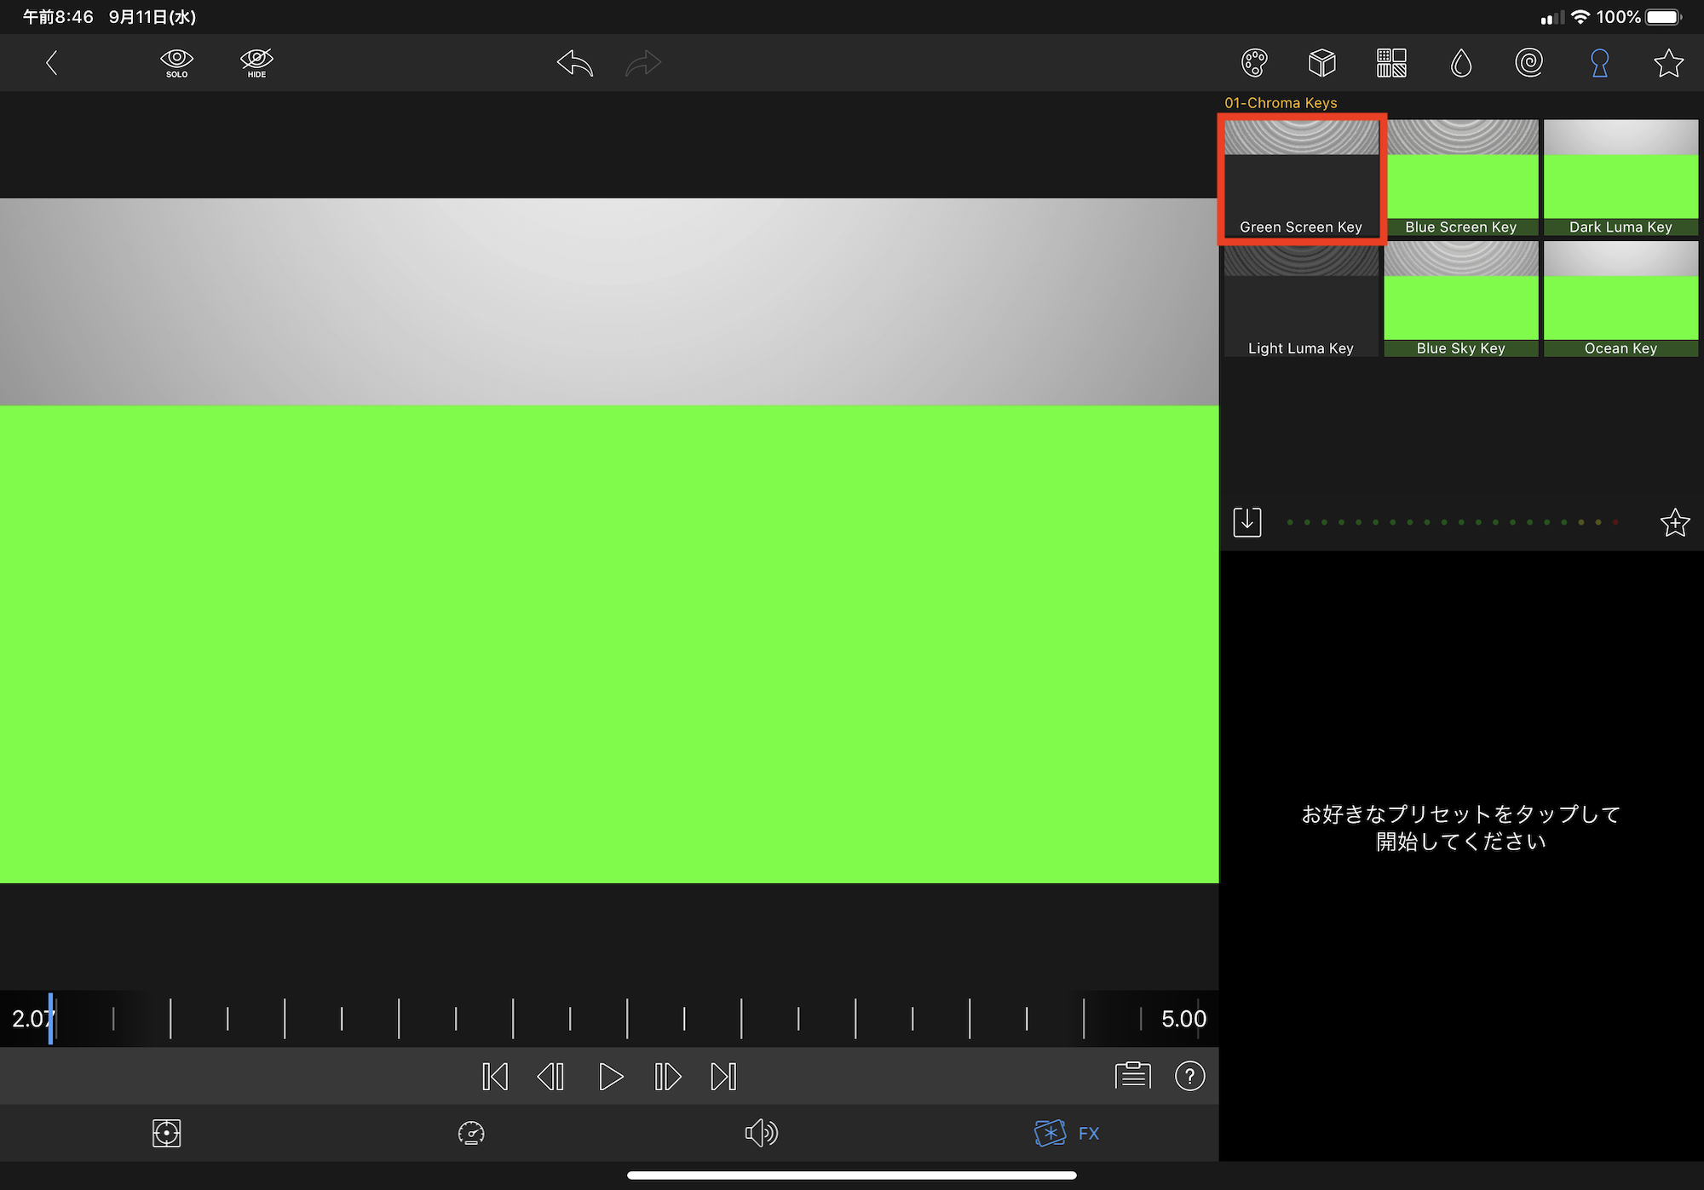Open the spiral distortion effects category
Viewport: 1704px width, 1190px height.
click(x=1529, y=62)
